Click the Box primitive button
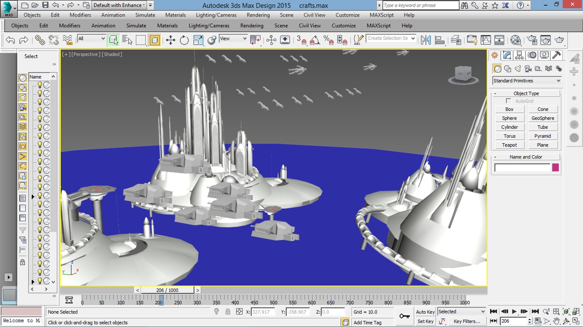The image size is (583, 327). (x=509, y=109)
